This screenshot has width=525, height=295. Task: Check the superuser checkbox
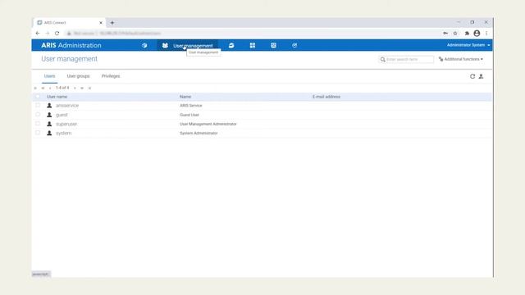[38, 124]
